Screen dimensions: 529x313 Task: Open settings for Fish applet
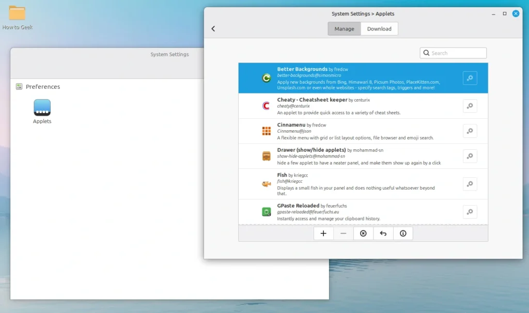click(470, 184)
